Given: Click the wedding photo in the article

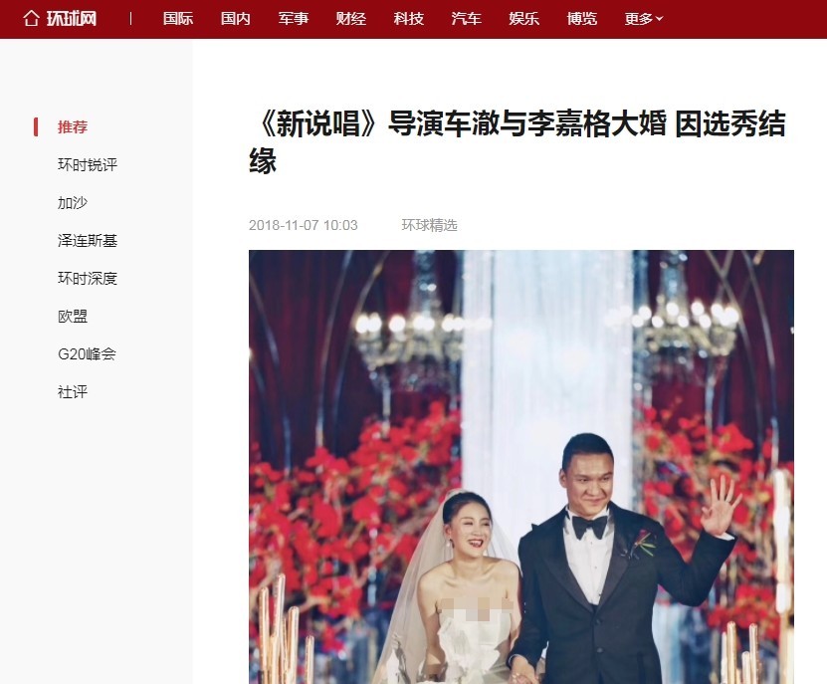Looking at the screenshot, I should click(521, 467).
